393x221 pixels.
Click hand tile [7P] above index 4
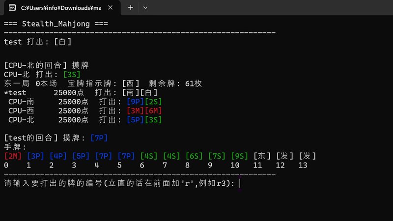tap(104, 156)
